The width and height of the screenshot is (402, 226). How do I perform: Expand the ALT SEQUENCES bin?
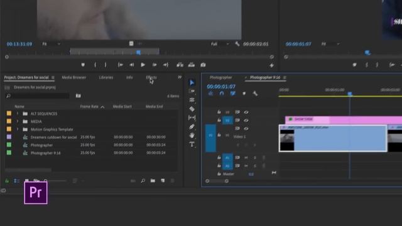pos(18,114)
